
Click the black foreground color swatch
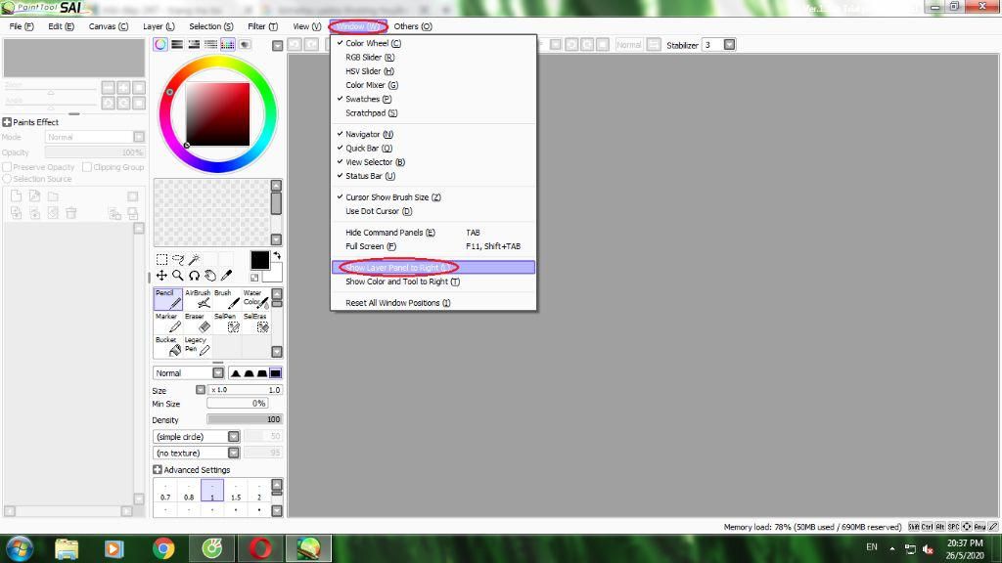[260, 260]
